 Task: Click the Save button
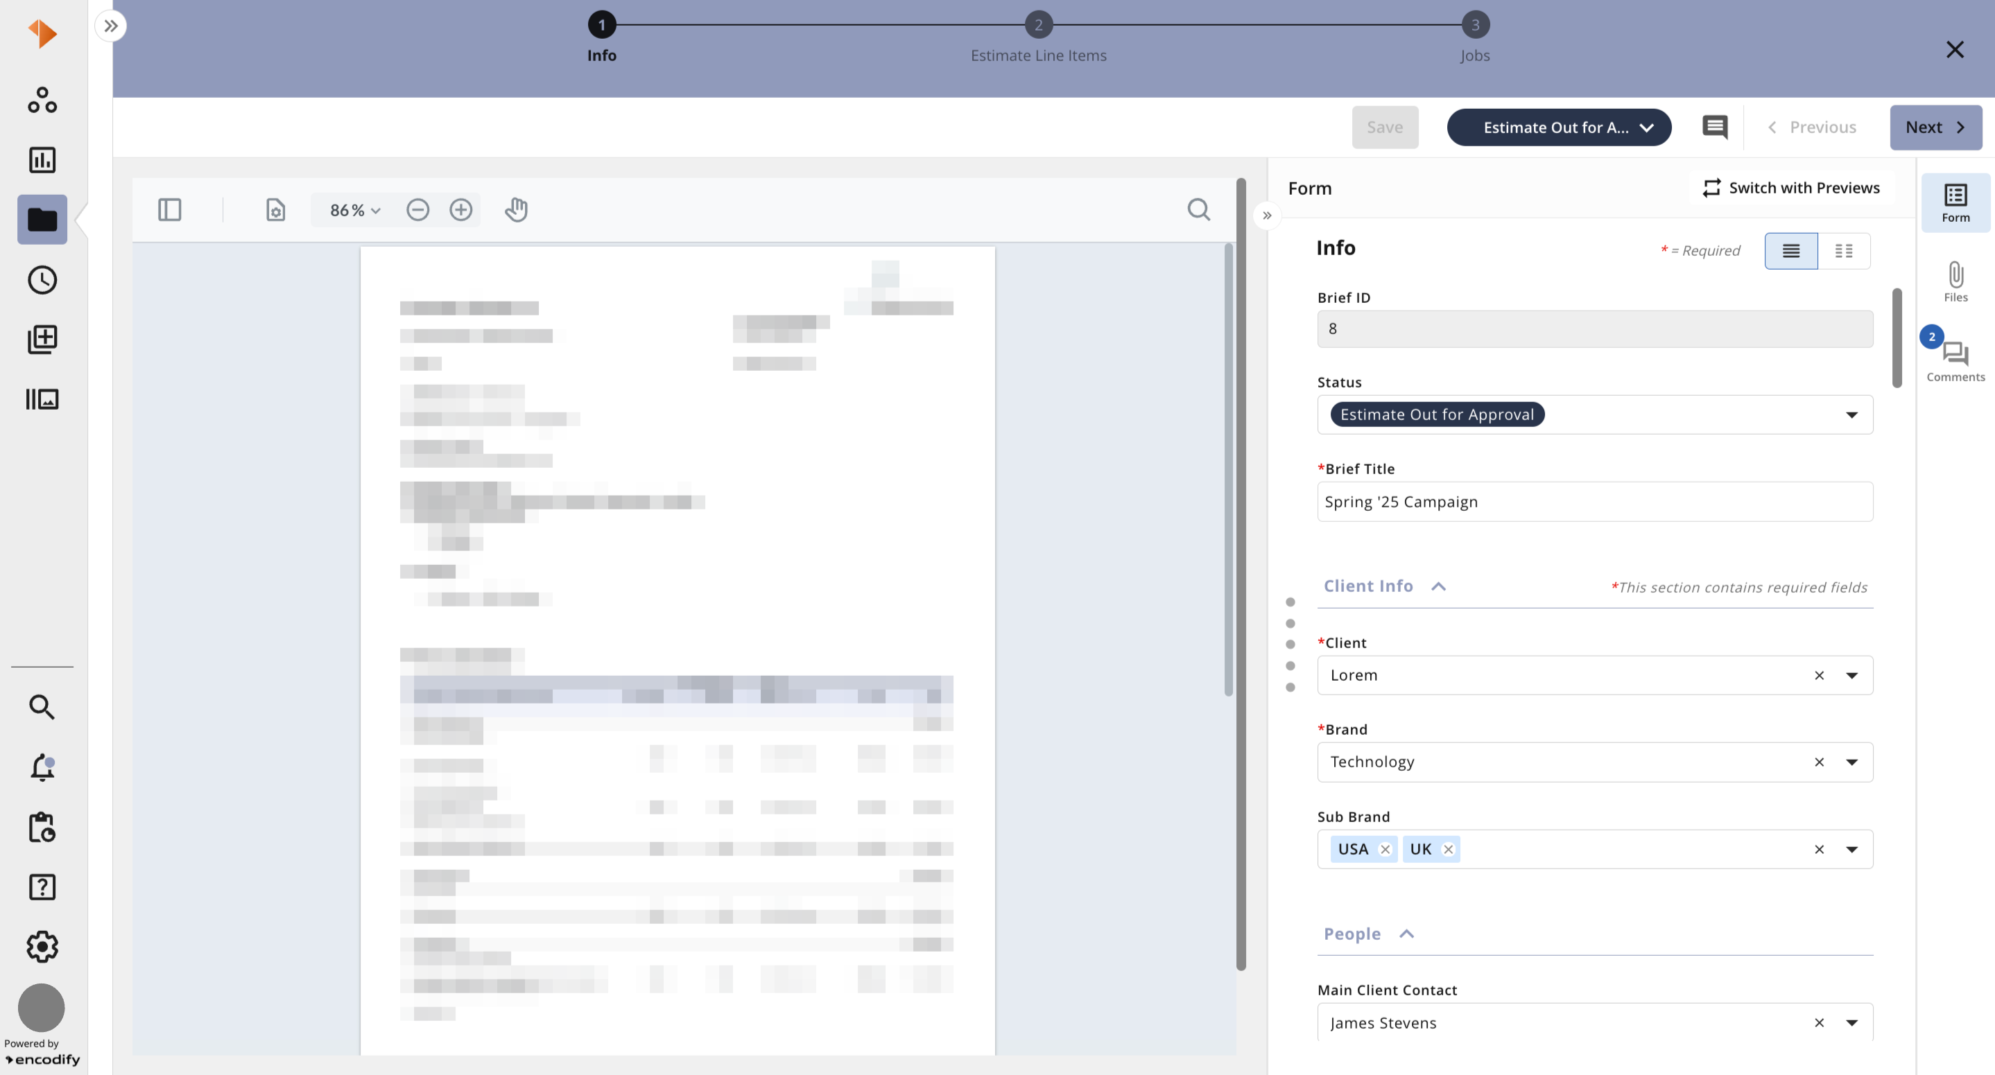pyautogui.click(x=1385, y=127)
